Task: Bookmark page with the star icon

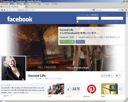Action: (x=87, y=10)
